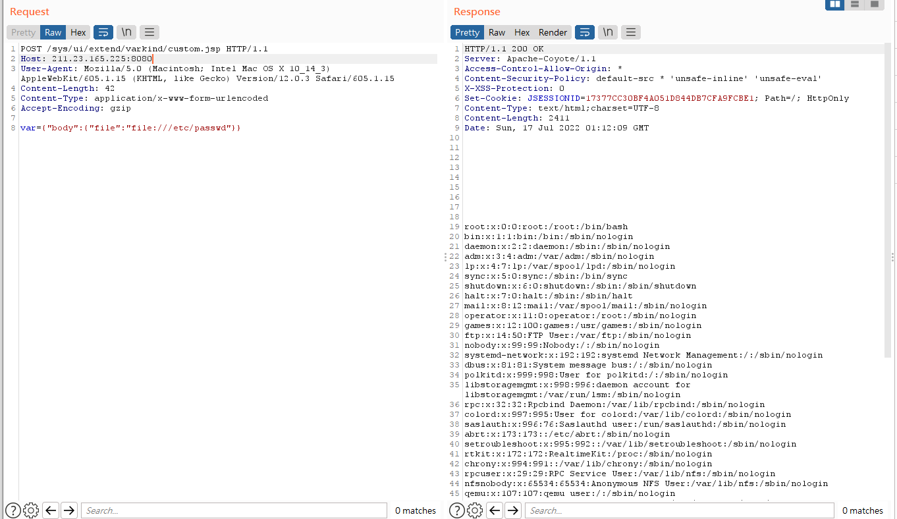897x519 pixels.
Task: Click the Access-Control-Allow-Origin header line
Action: [543, 68]
